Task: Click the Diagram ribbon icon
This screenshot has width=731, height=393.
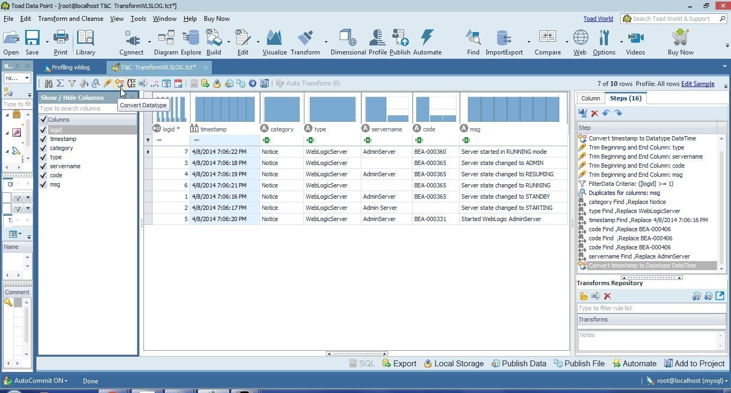Action: click(166, 42)
